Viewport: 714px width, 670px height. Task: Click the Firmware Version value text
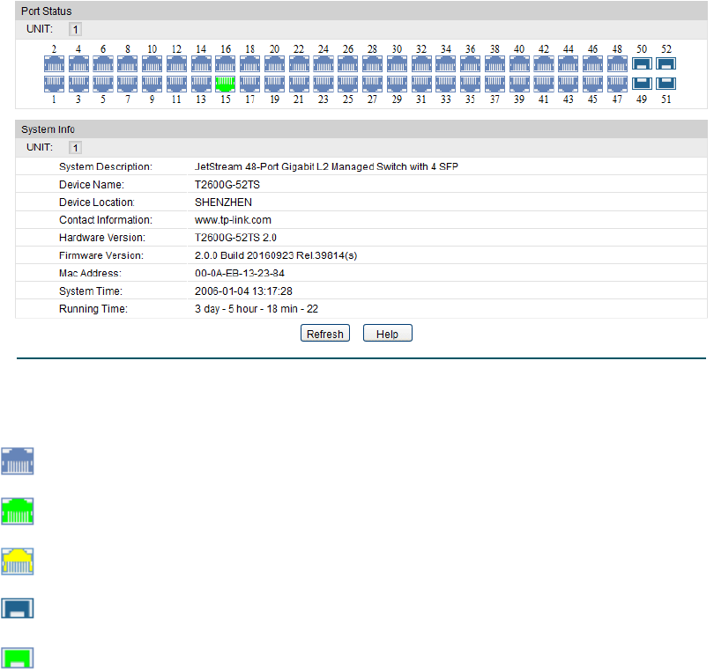[276, 255]
